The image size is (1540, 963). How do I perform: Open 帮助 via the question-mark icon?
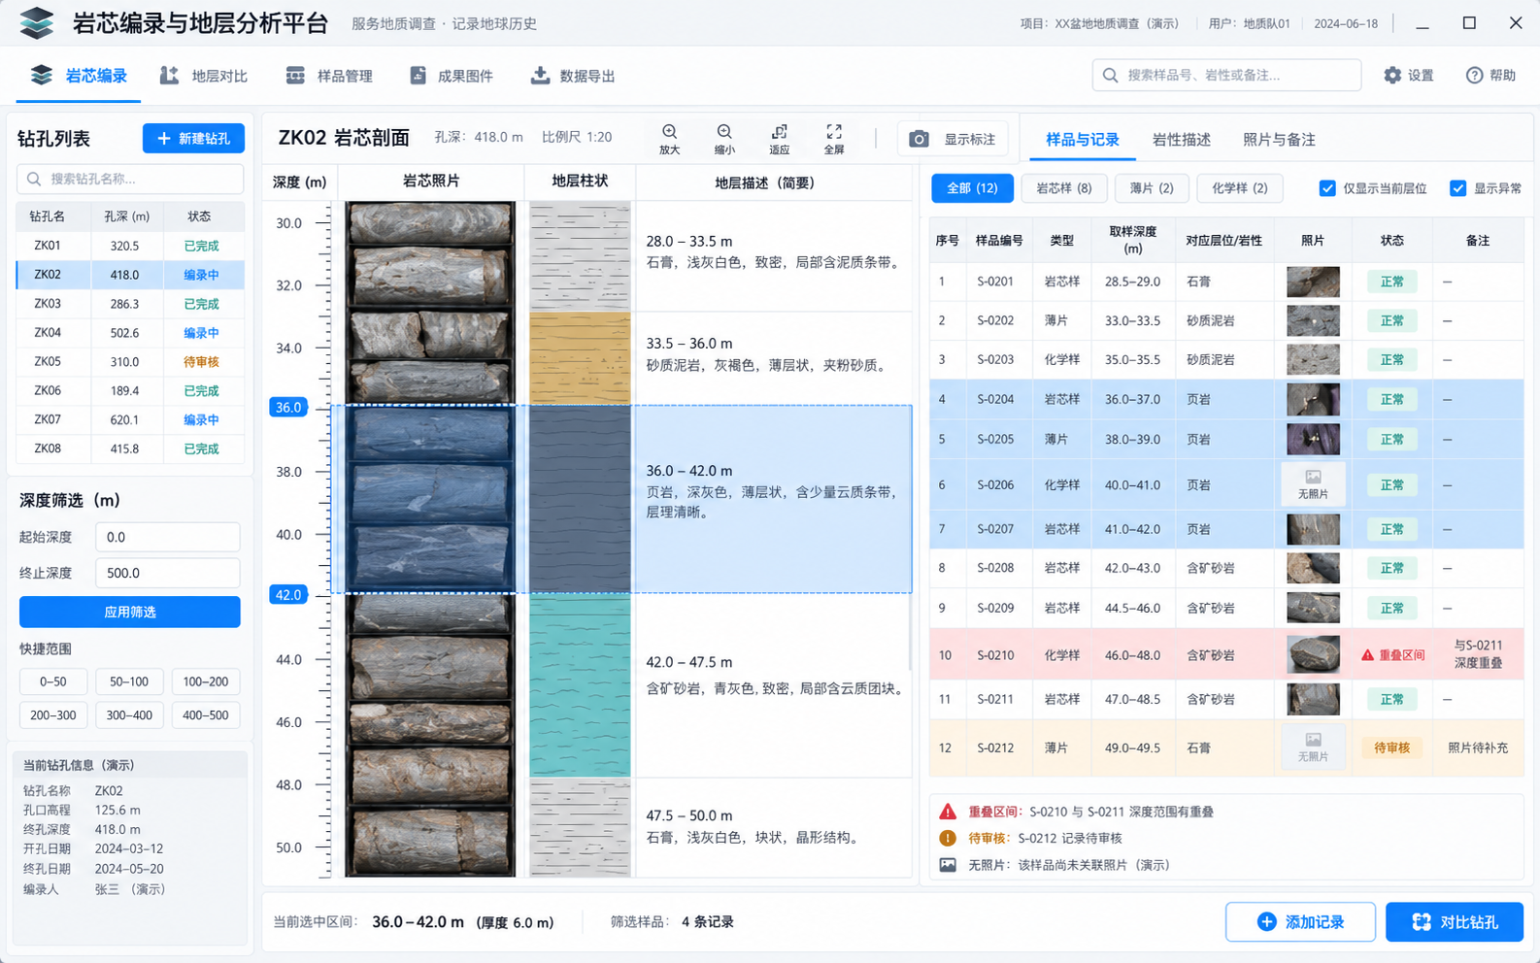[x=1474, y=76]
